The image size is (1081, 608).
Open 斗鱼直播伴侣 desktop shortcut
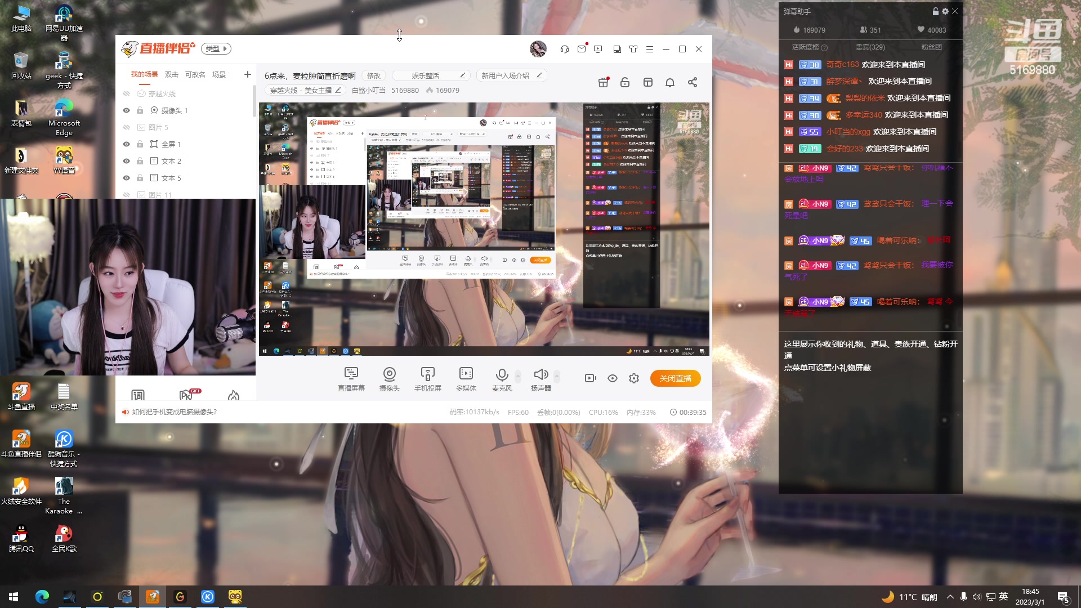(x=21, y=444)
